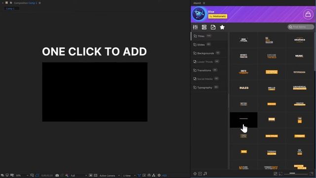
Task: Select the Slides category
Action: point(209,44)
